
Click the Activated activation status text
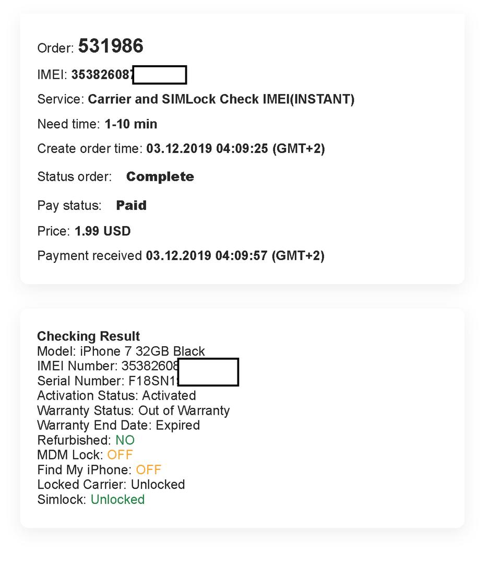point(169,396)
